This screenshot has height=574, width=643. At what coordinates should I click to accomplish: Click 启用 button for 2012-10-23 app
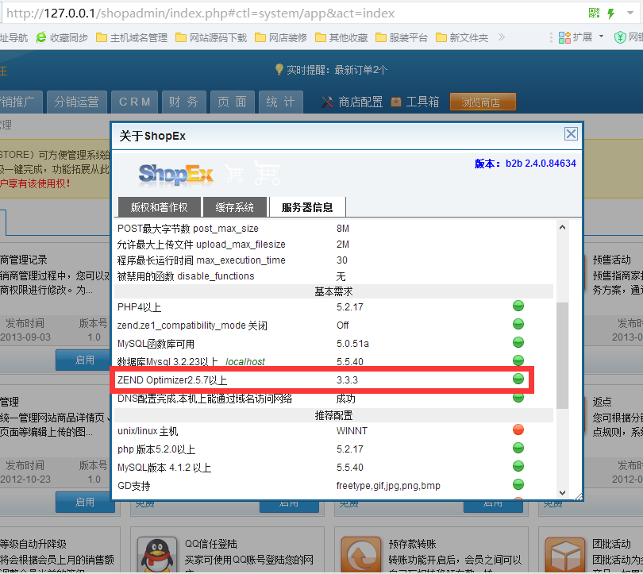point(85,503)
